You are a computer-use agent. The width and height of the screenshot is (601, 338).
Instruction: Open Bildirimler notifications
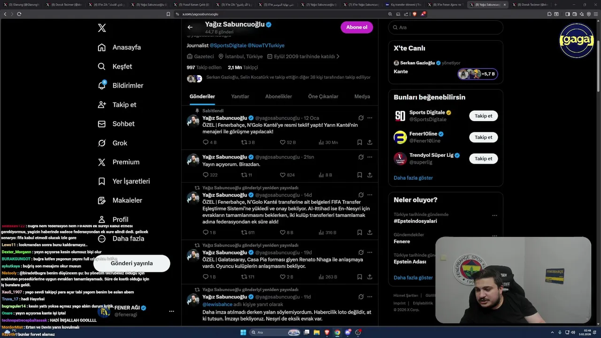(120, 85)
